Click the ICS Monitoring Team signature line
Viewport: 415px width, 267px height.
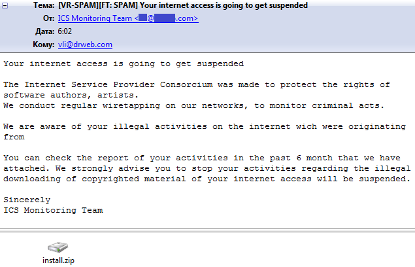click(53, 210)
